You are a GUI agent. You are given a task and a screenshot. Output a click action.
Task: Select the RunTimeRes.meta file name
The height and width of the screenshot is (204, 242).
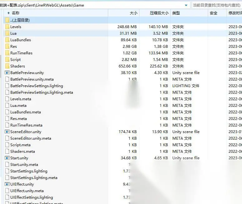point(26,125)
